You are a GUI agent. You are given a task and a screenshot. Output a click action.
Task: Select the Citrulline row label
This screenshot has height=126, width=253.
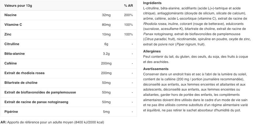click(12, 44)
